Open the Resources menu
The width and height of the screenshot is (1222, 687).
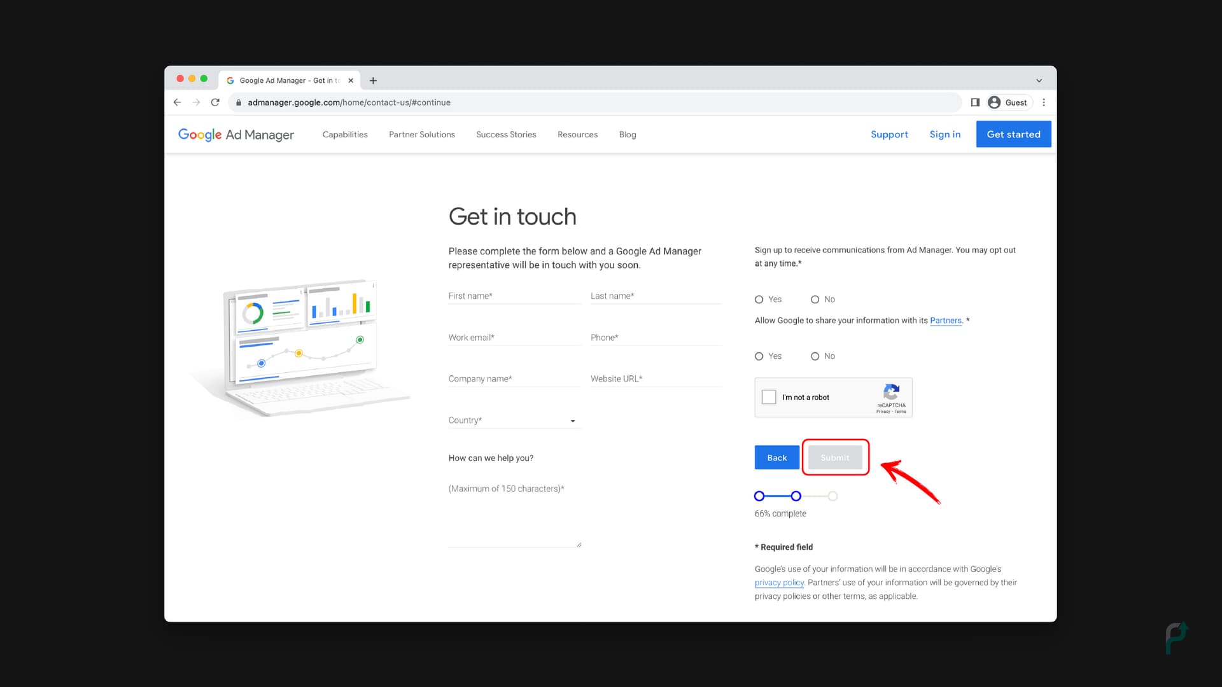point(577,134)
